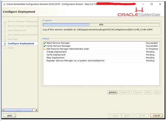This screenshot has height=121, width=167.
Task: Select the Start Service Manager row
Action: (x=101, y=43)
